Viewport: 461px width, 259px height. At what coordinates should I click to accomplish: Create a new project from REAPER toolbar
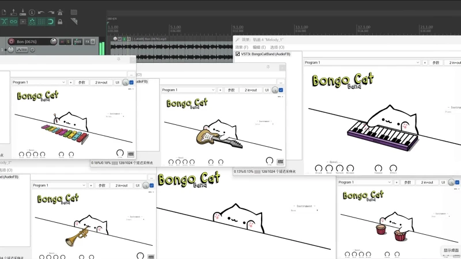point(4,12)
